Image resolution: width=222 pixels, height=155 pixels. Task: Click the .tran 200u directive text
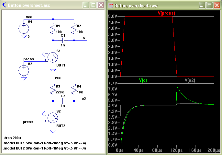pos(13,138)
